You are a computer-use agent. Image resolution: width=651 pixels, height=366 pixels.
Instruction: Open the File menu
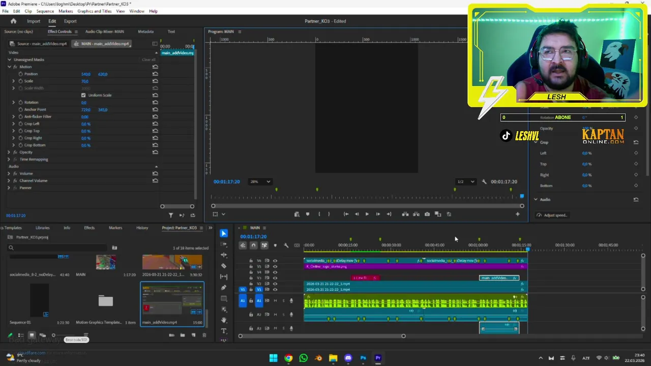5,11
